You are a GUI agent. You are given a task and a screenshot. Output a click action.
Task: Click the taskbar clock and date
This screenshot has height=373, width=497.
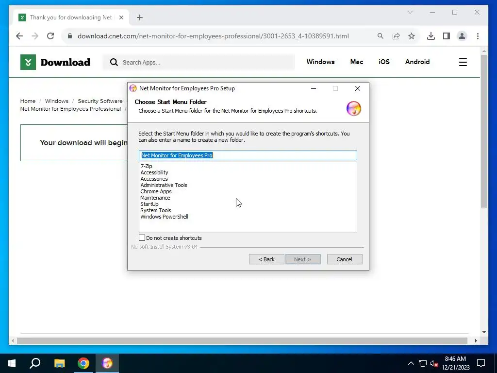click(x=455, y=363)
